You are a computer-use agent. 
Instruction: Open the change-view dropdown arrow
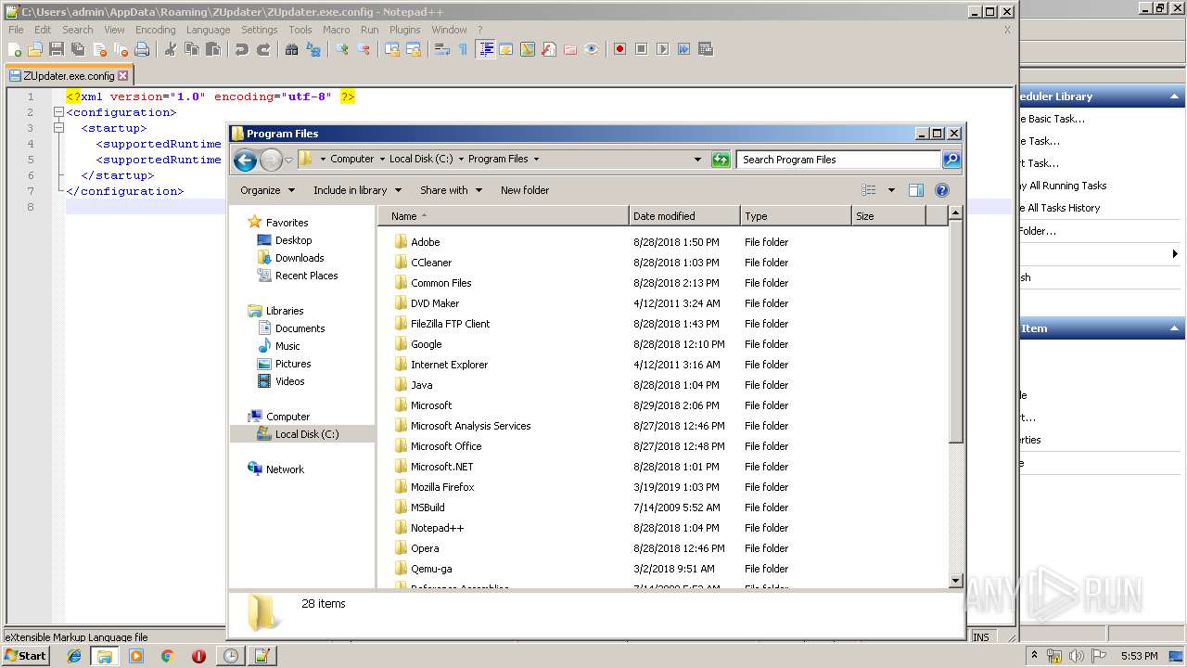(891, 190)
